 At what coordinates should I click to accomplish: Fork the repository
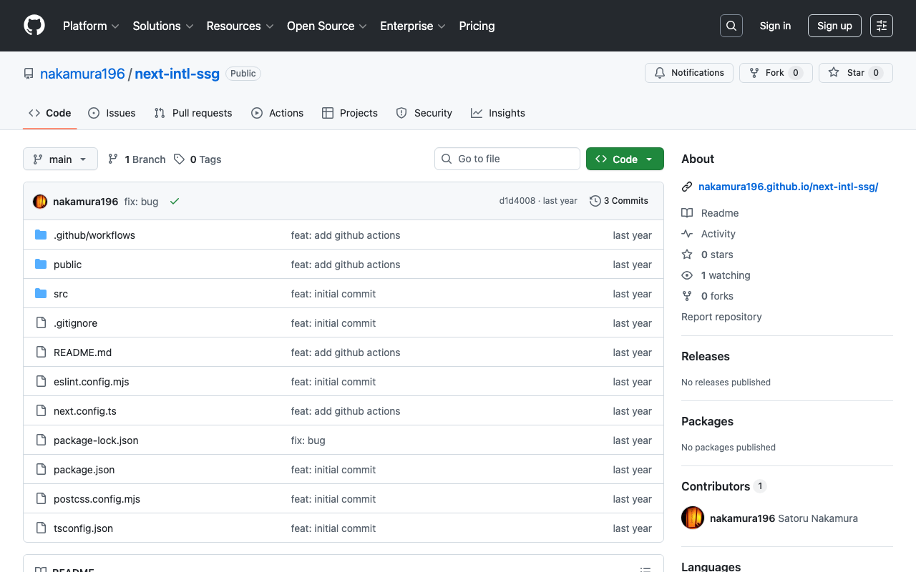pos(775,73)
